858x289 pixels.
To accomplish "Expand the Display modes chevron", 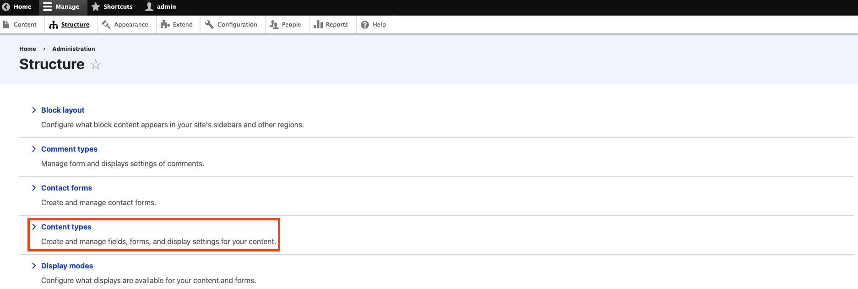I will click(x=34, y=266).
